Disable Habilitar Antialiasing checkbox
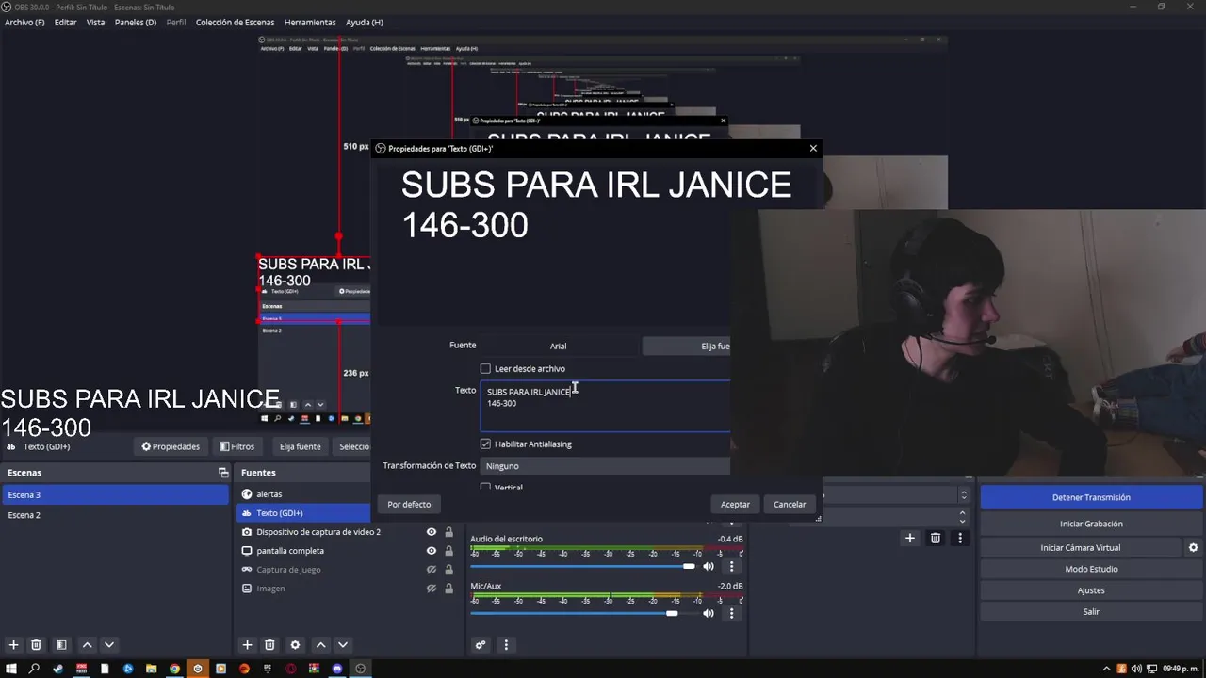 click(x=485, y=444)
